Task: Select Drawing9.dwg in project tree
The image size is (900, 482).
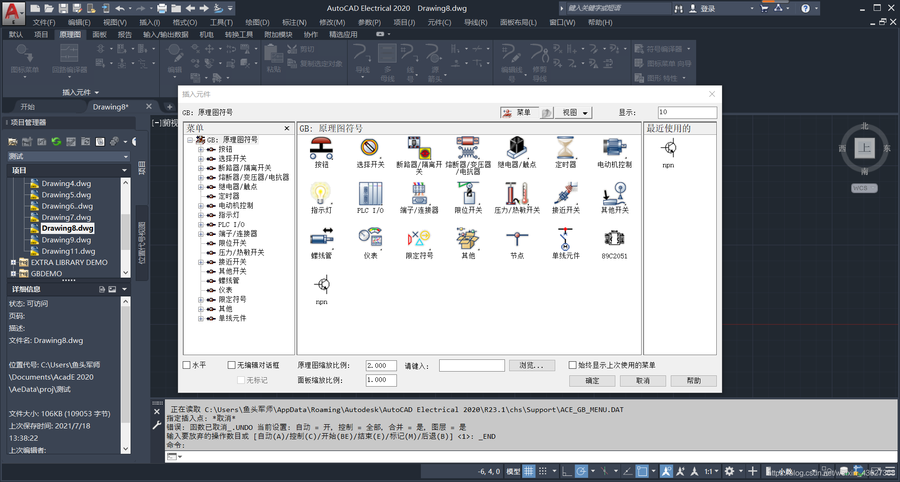Action: pyautogui.click(x=66, y=240)
